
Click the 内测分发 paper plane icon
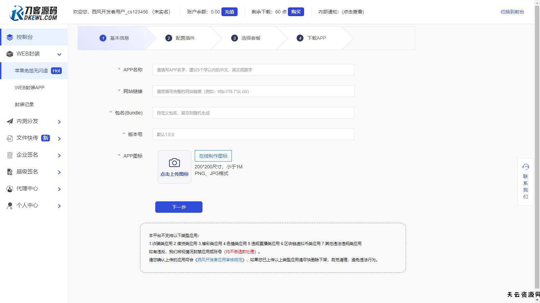tap(10, 122)
